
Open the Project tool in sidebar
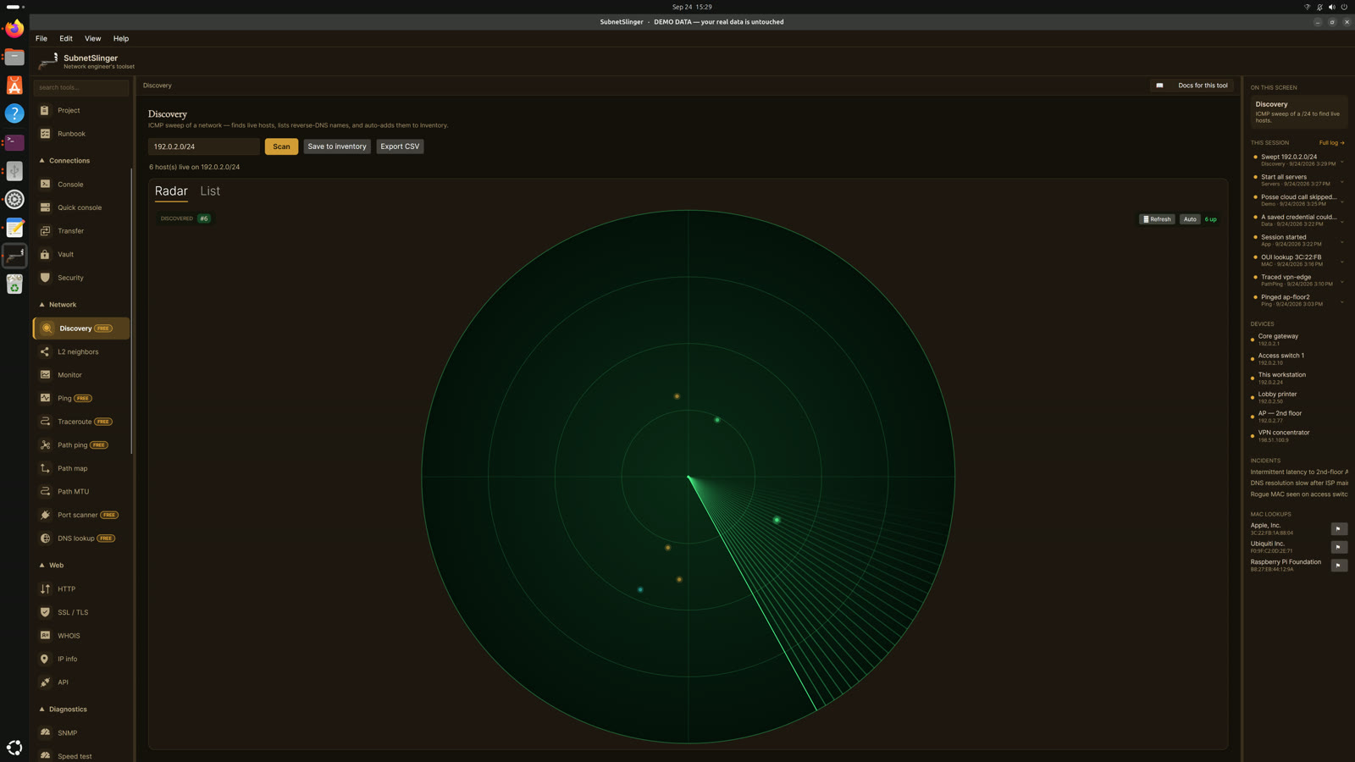pyautogui.click(x=81, y=110)
